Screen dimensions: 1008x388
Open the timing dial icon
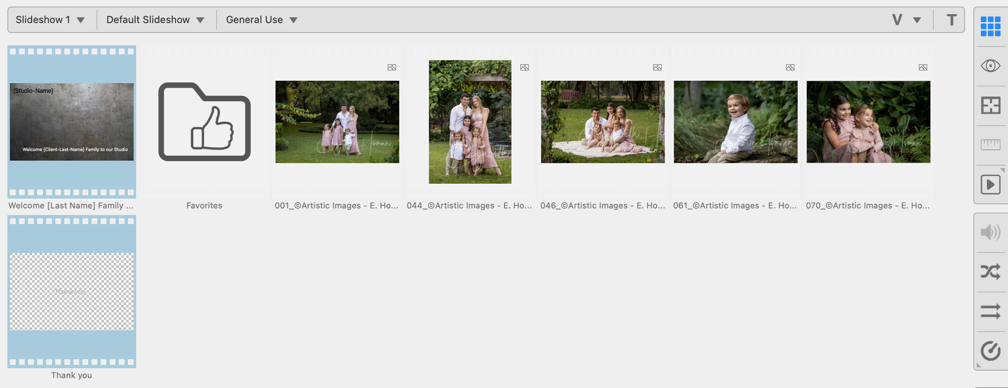click(x=990, y=351)
